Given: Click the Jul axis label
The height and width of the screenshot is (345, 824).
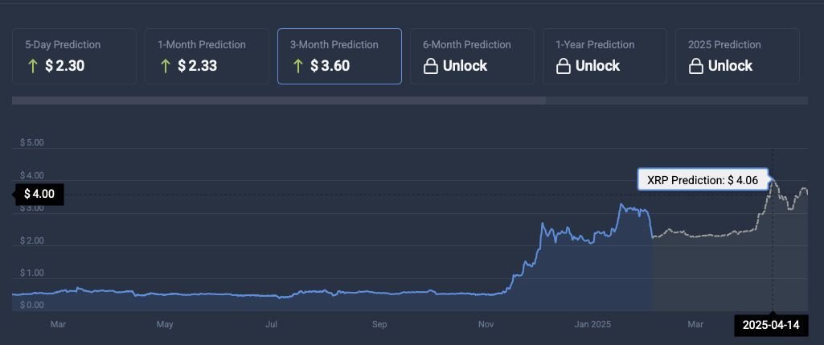Looking at the screenshot, I should [x=271, y=324].
